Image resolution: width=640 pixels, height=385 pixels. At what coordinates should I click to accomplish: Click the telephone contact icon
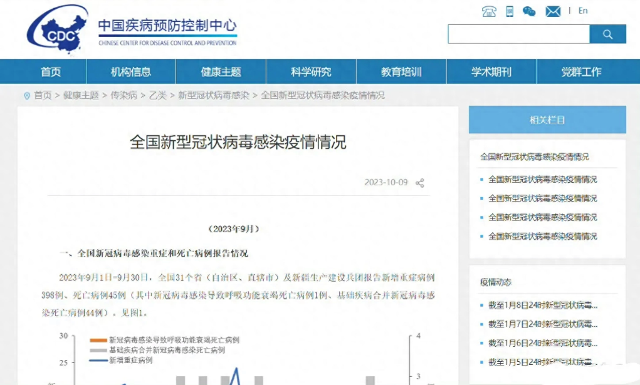point(489,11)
